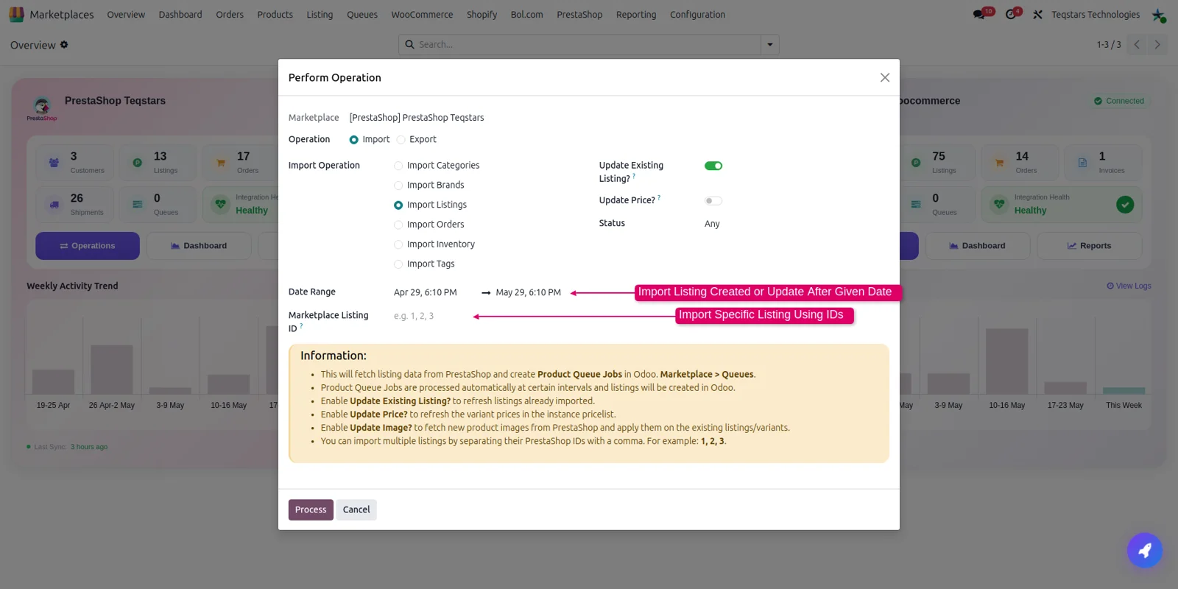This screenshot has height=589, width=1178.
Task: Click the user avatar star icon
Action: (1159, 15)
